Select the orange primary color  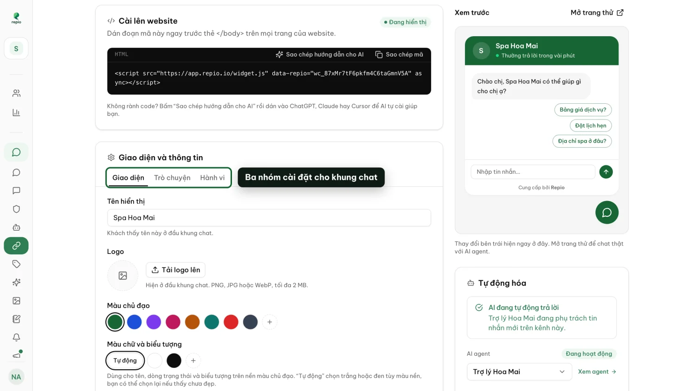click(x=192, y=322)
